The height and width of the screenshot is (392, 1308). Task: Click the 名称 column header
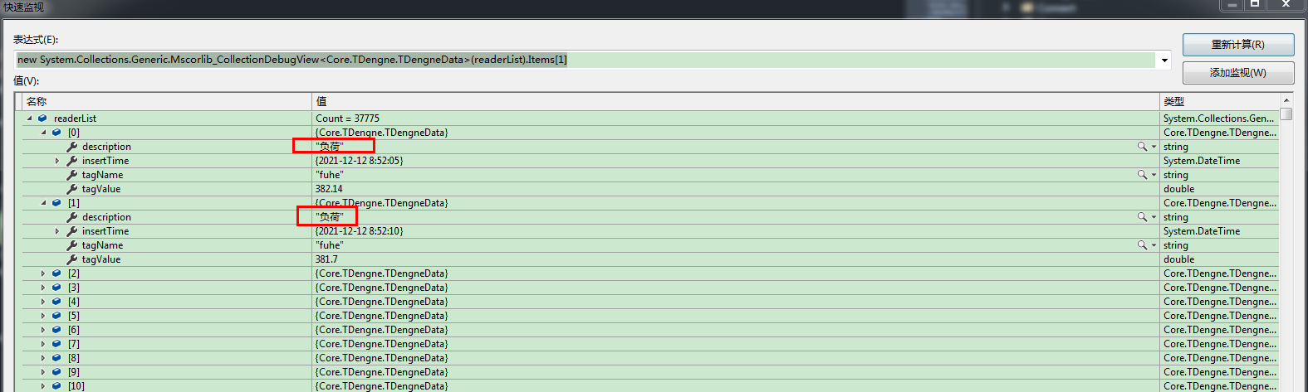167,101
